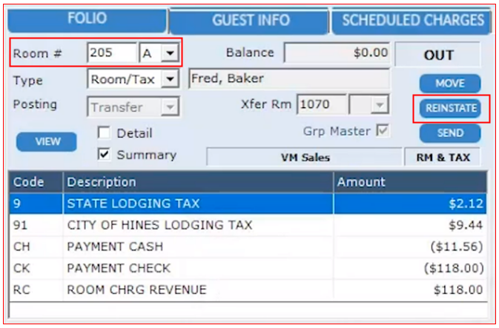Click the Xfer Rm 1070 field
499x328 pixels.
[321, 105]
